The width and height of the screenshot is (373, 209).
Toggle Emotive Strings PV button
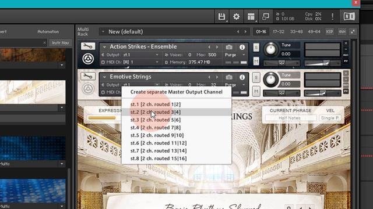(346, 91)
